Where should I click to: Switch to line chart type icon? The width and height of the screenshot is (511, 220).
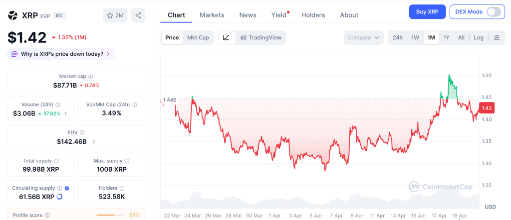[x=226, y=38]
